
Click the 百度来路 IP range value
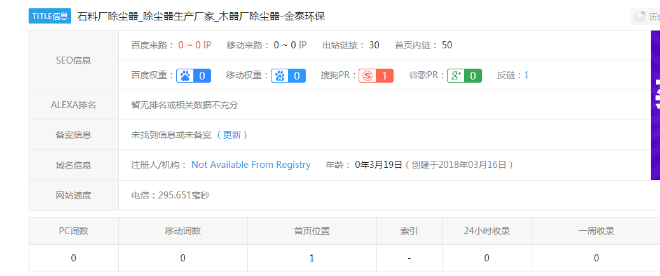(195, 45)
